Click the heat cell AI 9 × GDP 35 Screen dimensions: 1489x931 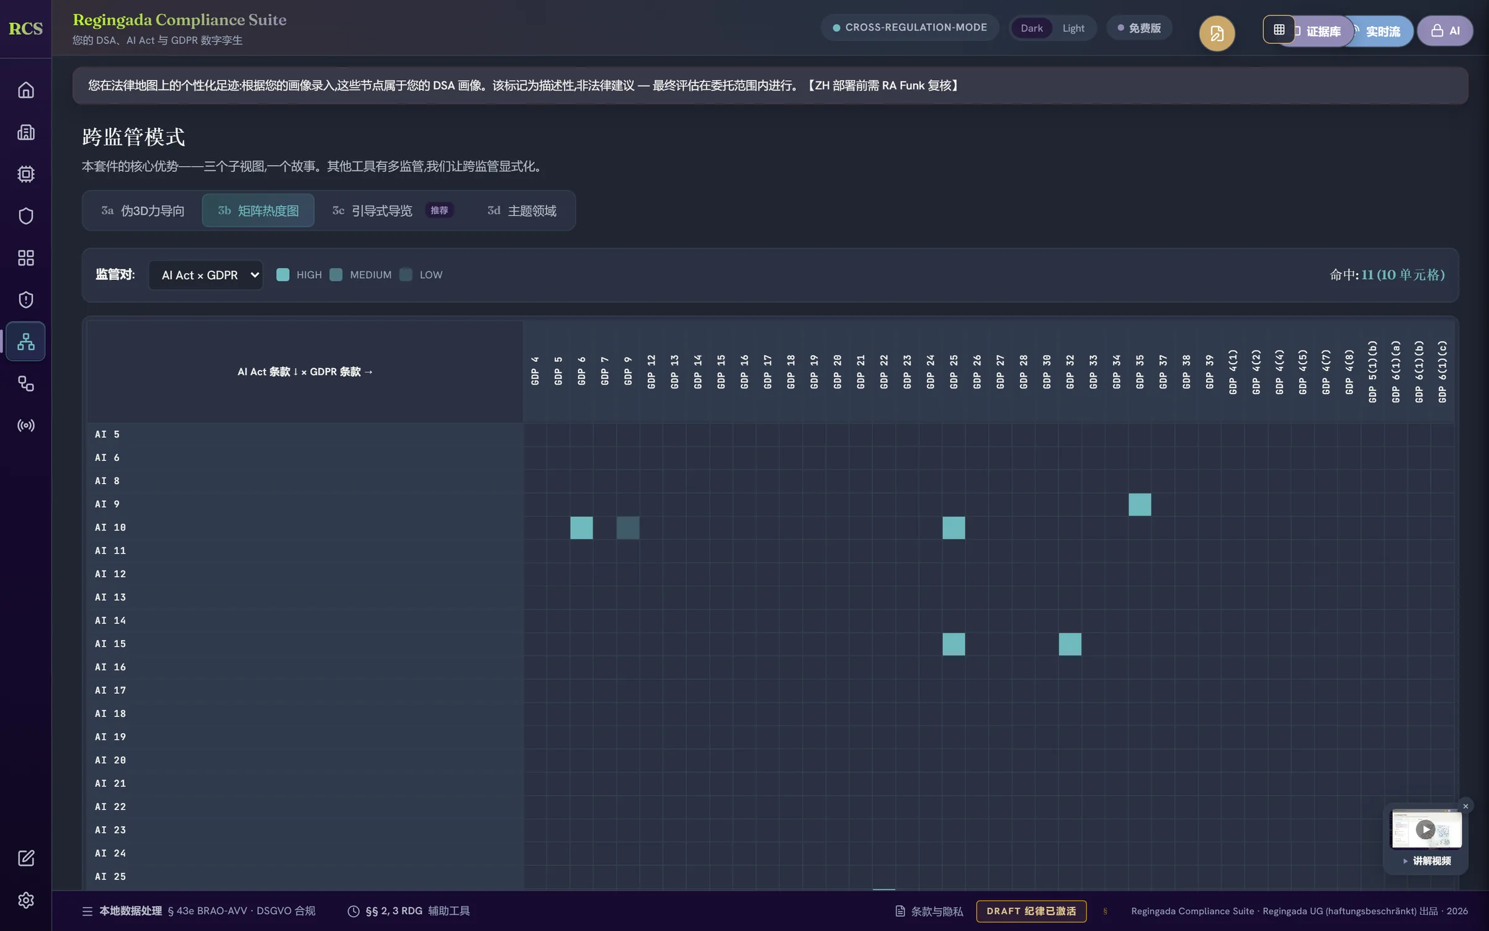pos(1140,505)
